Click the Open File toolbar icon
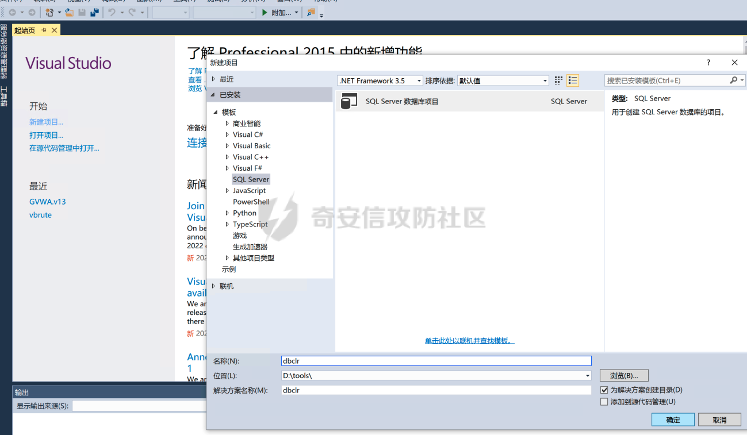 point(70,12)
